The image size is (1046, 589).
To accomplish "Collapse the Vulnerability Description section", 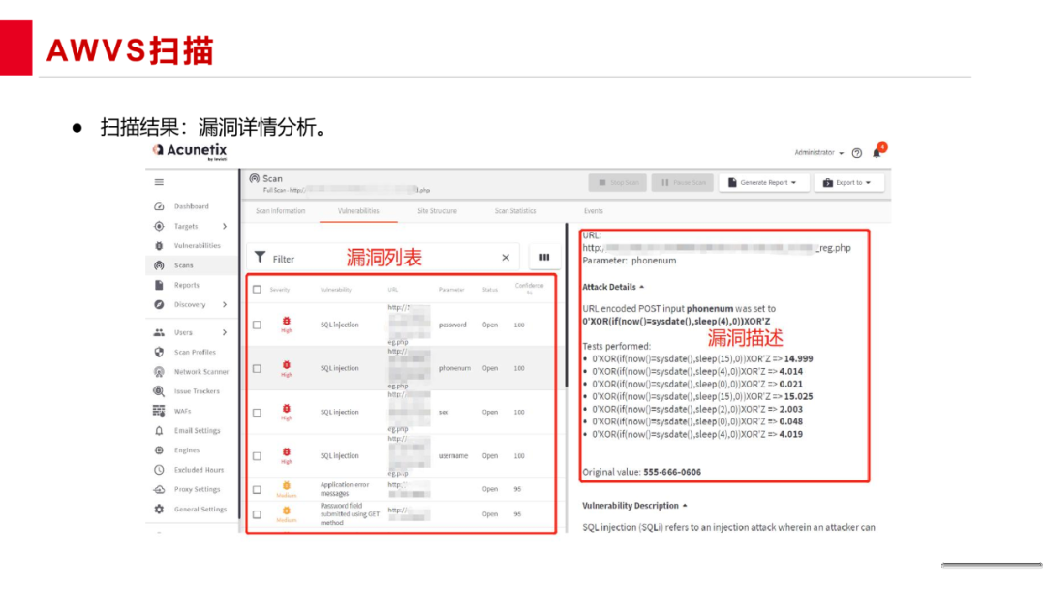I will [634, 506].
